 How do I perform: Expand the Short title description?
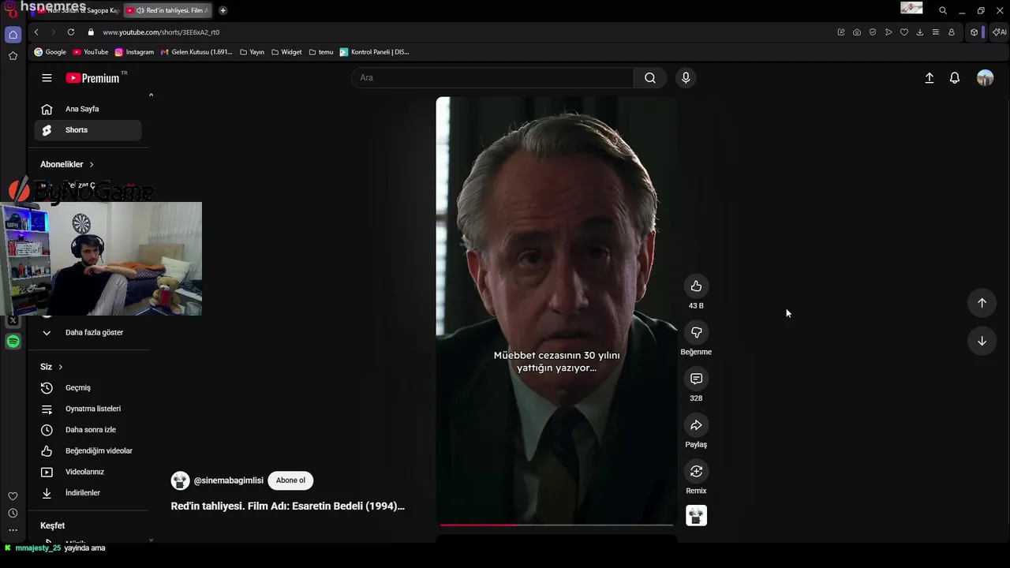point(288,506)
